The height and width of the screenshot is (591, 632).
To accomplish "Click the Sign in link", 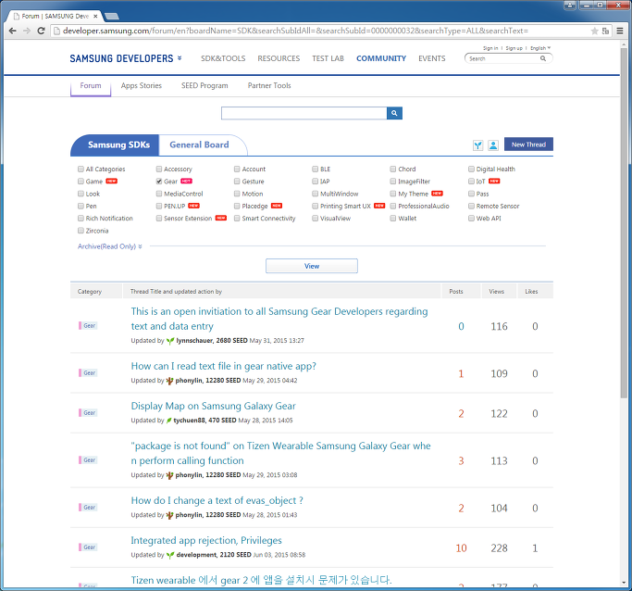I will (x=490, y=48).
